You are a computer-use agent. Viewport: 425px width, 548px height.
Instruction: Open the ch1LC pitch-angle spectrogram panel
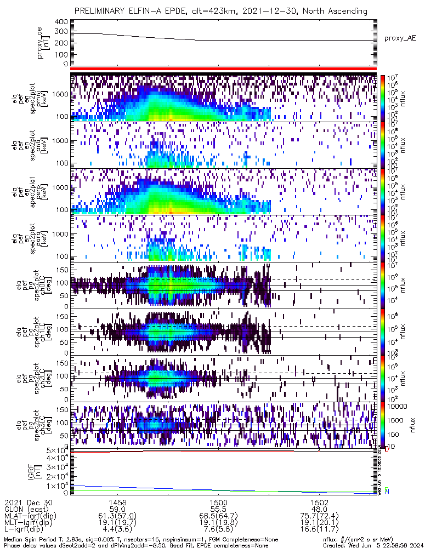click(224, 332)
